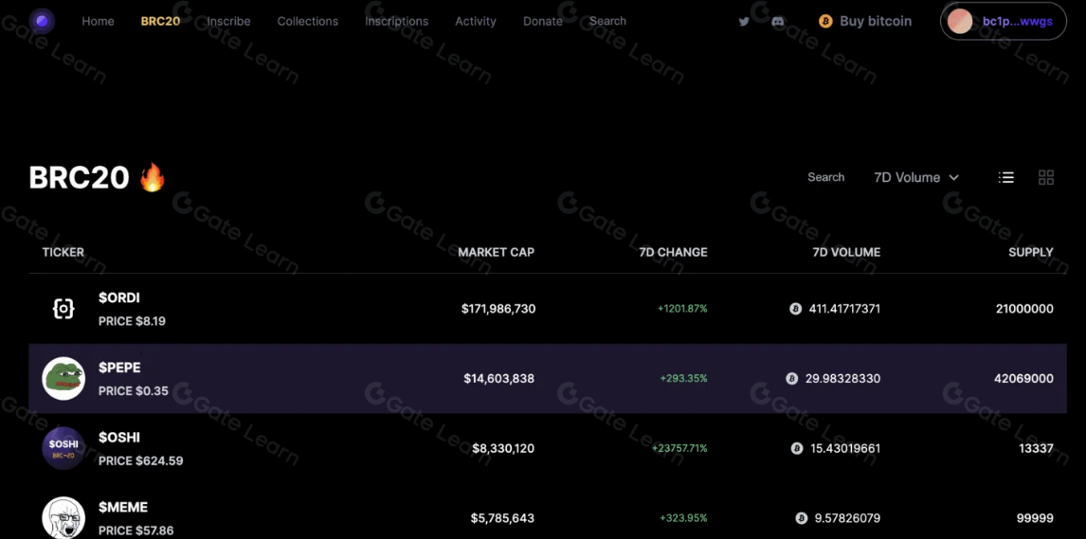Click the Buy bitcoin button
The height and width of the screenshot is (539, 1086).
click(x=865, y=21)
